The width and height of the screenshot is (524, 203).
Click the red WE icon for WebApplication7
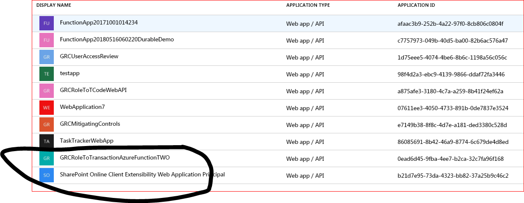coord(47,108)
